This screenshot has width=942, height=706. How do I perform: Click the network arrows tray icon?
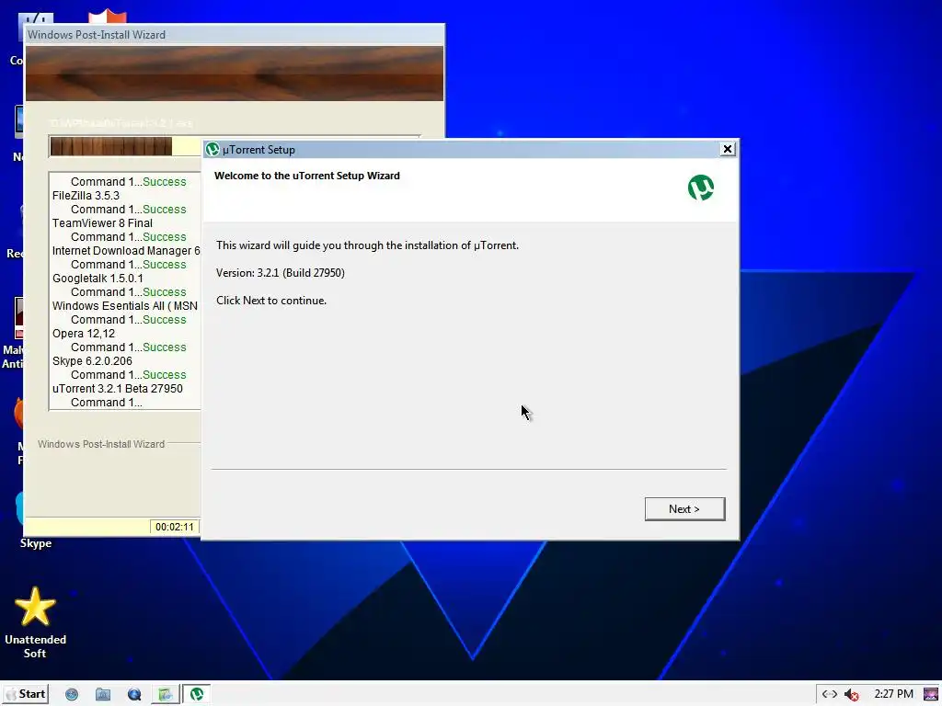[830, 695]
